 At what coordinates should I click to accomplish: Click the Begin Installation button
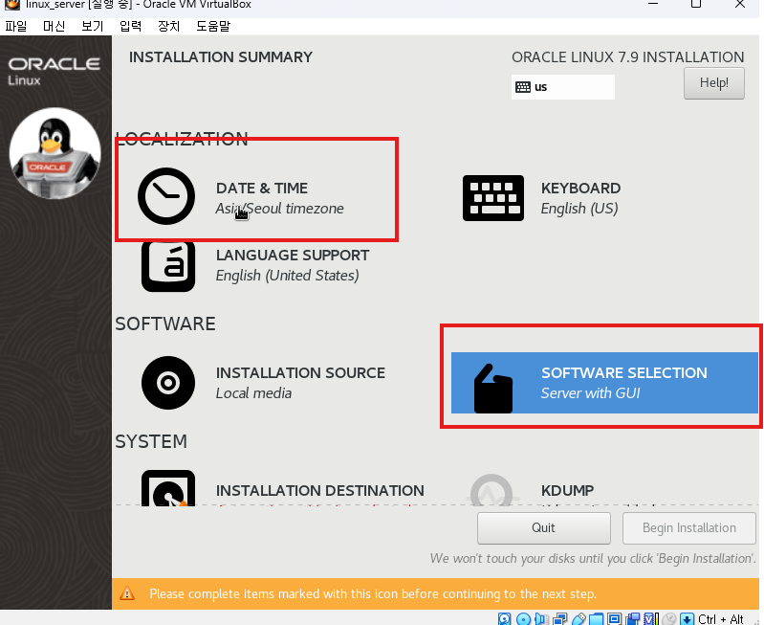(x=689, y=528)
